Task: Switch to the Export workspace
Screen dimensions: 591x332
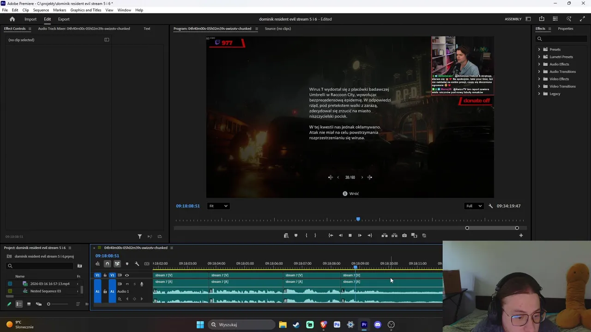Action: pyautogui.click(x=64, y=19)
